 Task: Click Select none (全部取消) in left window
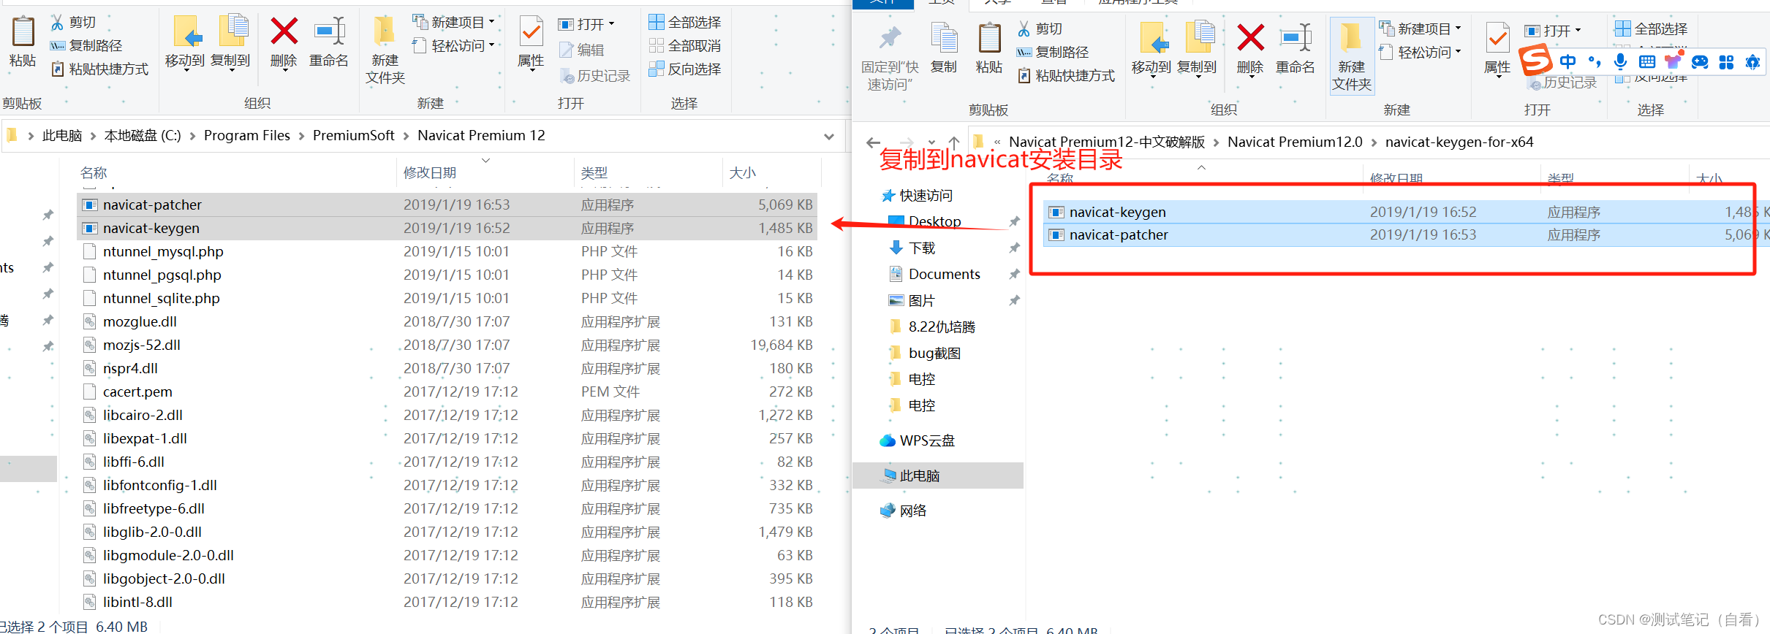[x=685, y=45]
